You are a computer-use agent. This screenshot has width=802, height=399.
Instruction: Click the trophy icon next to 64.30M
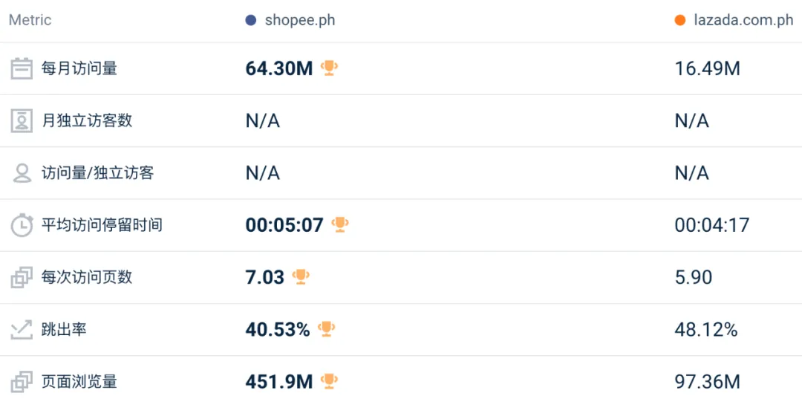pos(329,68)
